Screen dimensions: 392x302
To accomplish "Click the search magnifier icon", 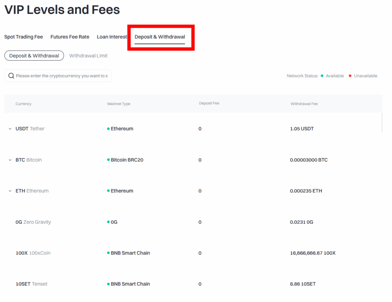I will 11,76.
